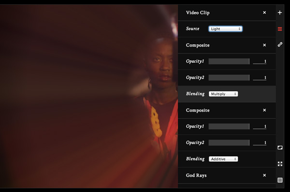Screen dimensions: 290x192
Task: Click the chain link icon
Action: pyautogui.click(x=280, y=44)
